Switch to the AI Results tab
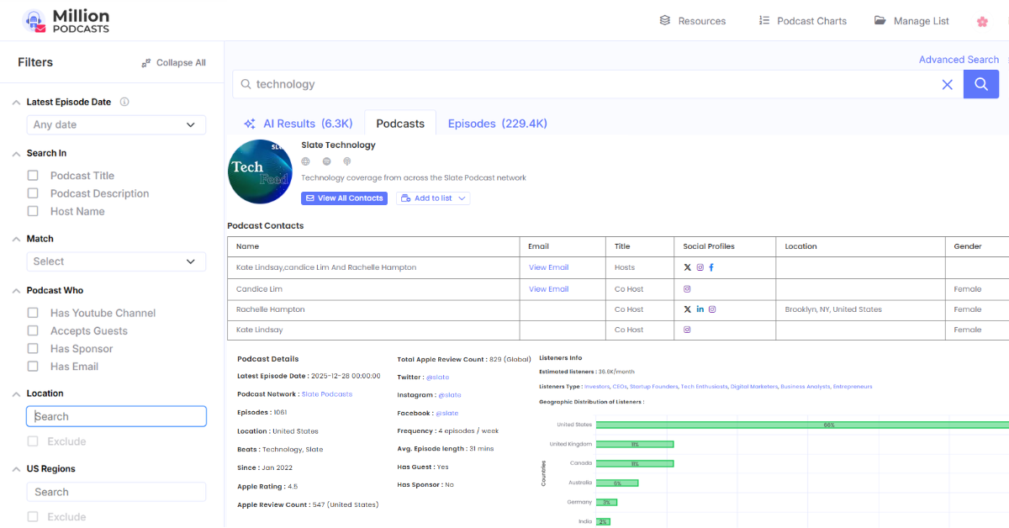The height and width of the screenshot is (528, 1009). click(298, 124)
